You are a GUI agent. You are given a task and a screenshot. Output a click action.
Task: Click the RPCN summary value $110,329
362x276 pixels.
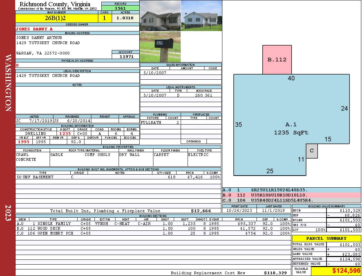click(350, 211)
